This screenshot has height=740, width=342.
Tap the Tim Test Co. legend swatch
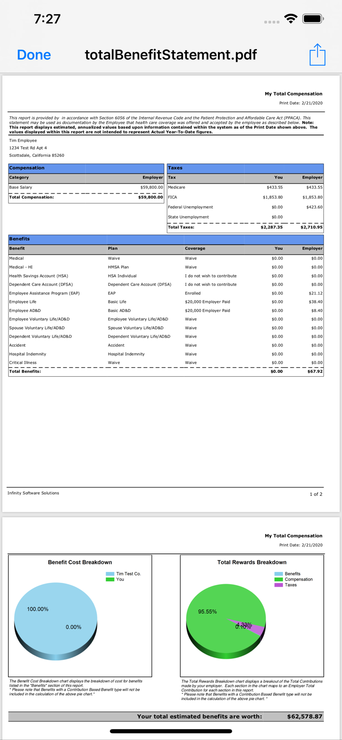(110, 574)
